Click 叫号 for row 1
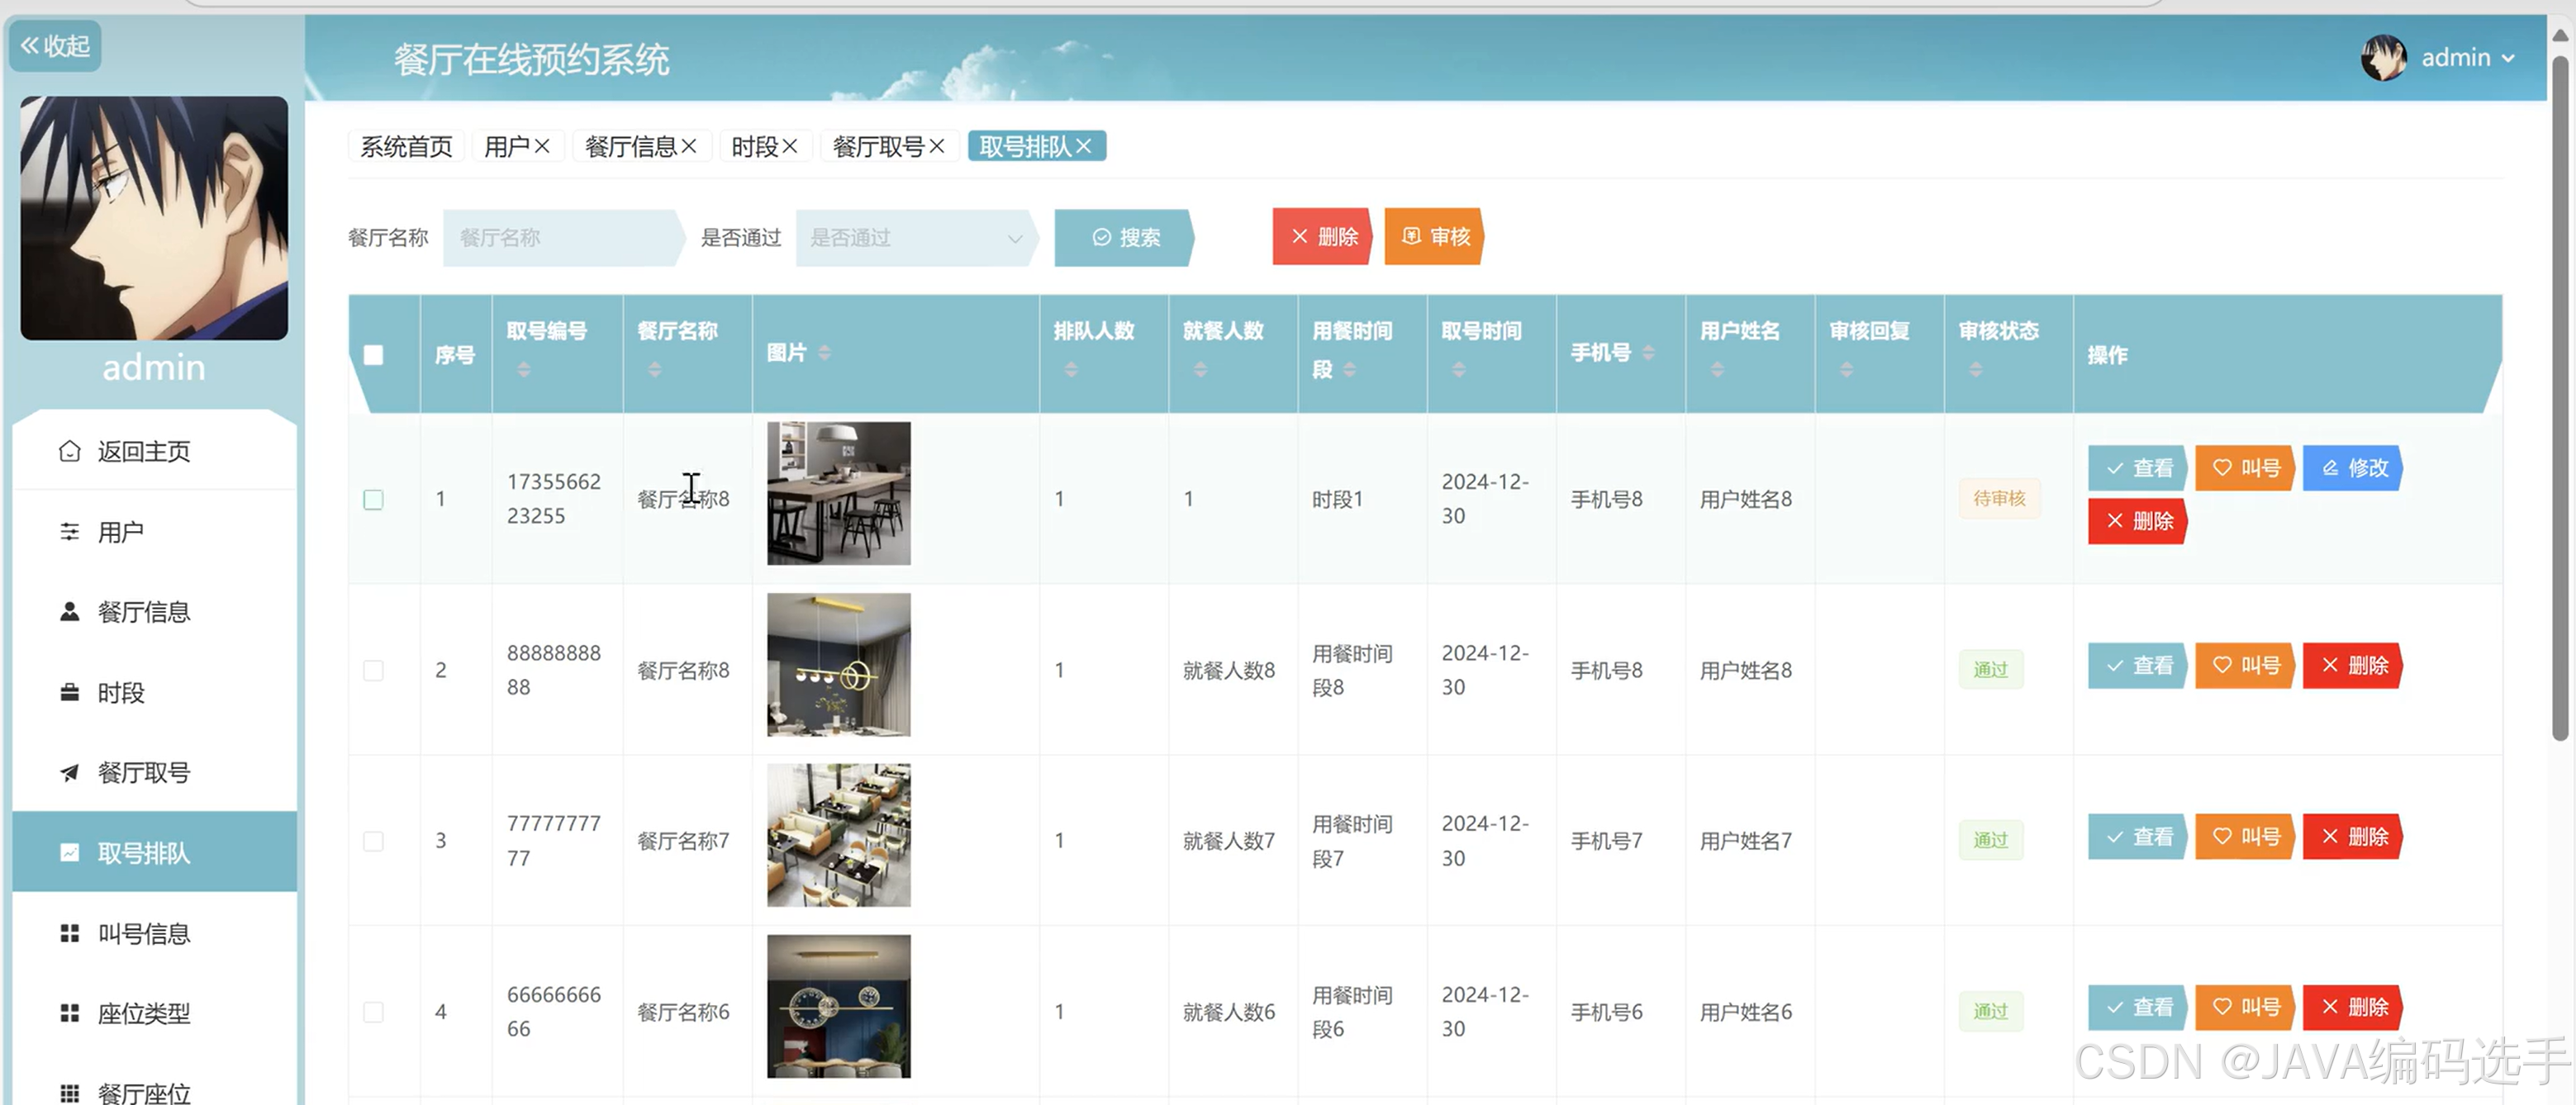The image size is (2576, 1105). coord(2246,468)
